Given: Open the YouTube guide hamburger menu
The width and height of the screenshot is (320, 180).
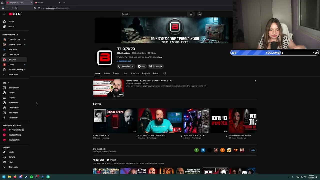Looking at the screenshot, I should coord(4,14).
